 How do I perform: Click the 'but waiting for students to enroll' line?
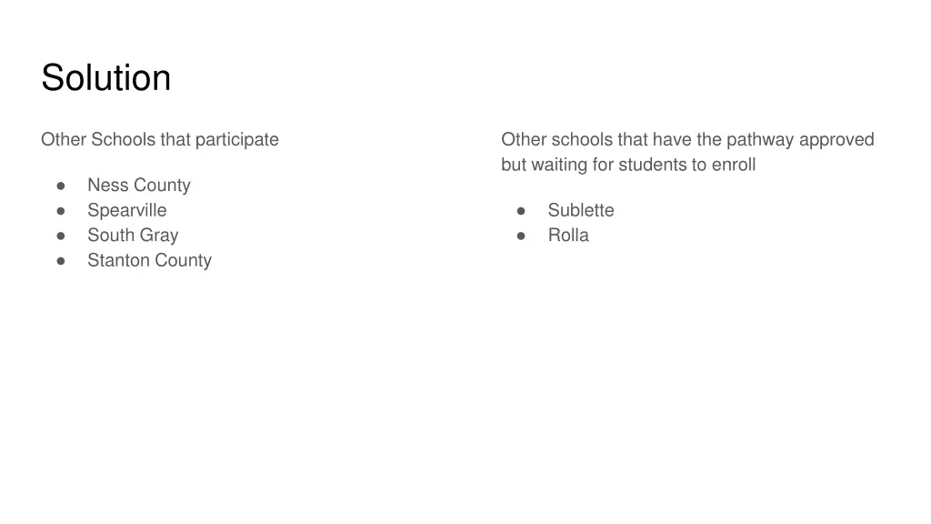(x=628, y=165)
